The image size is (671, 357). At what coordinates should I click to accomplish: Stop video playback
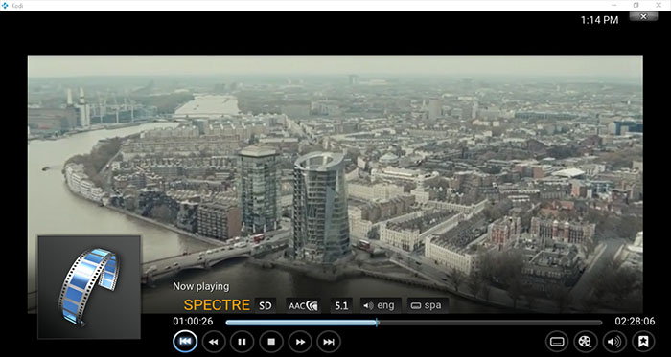[271, 342]
